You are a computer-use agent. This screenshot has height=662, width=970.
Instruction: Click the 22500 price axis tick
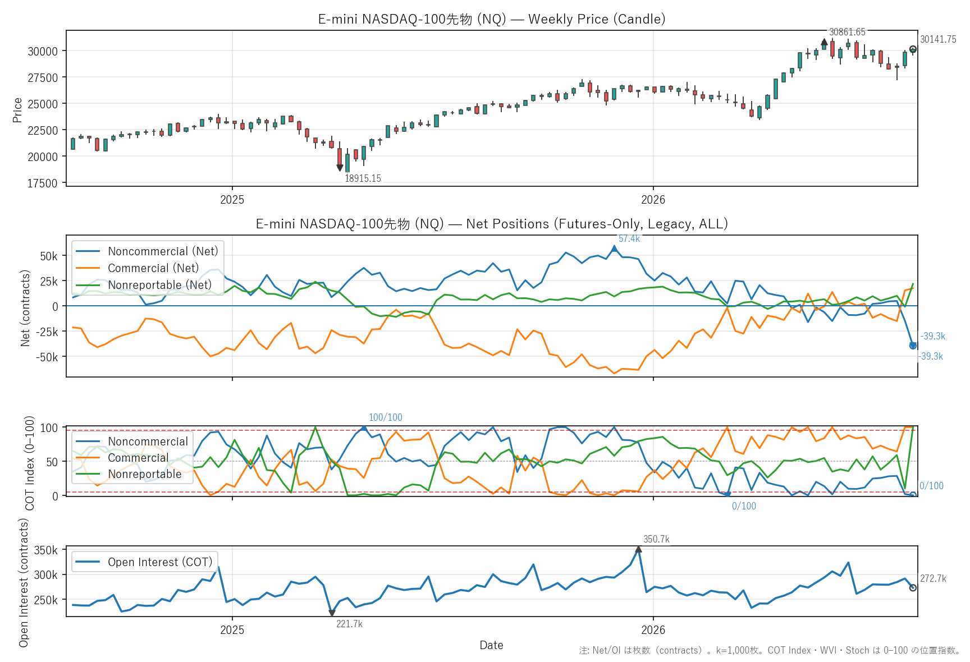coord(43,131)
